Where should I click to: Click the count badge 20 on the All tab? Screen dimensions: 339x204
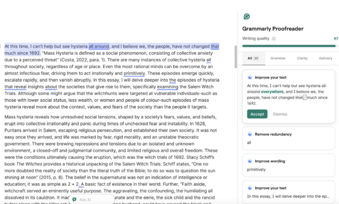point(256,58)
